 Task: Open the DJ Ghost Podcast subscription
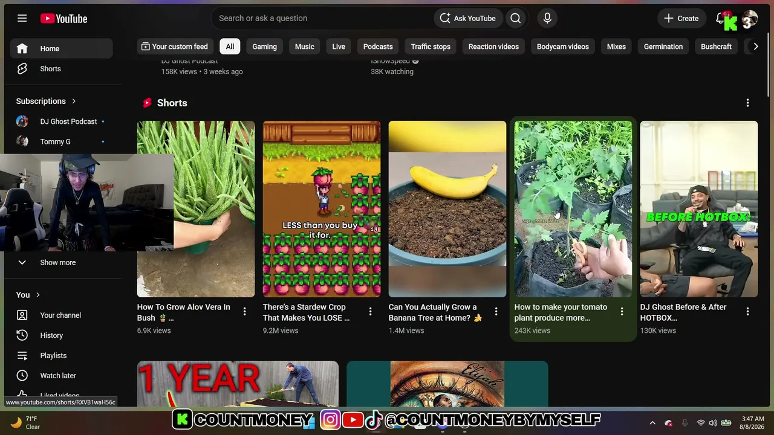[61, 121]
